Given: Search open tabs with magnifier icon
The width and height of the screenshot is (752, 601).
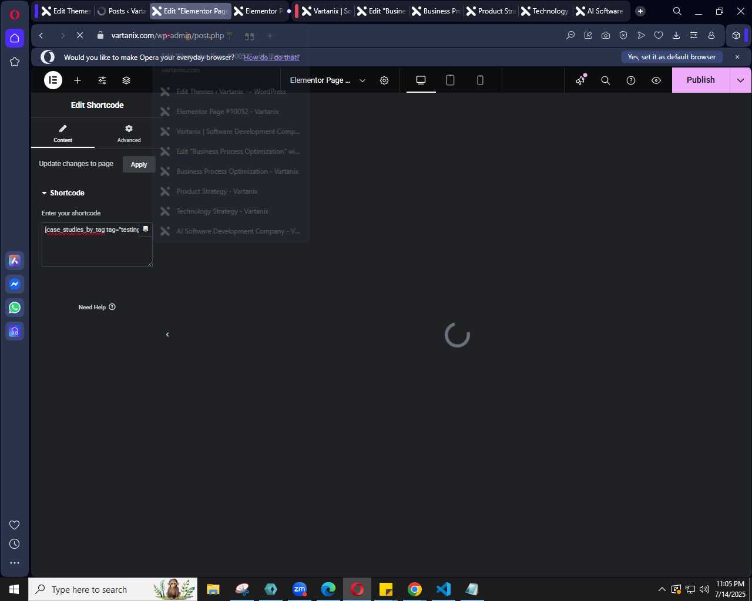Looking at the screenshot, I should 677,11.
